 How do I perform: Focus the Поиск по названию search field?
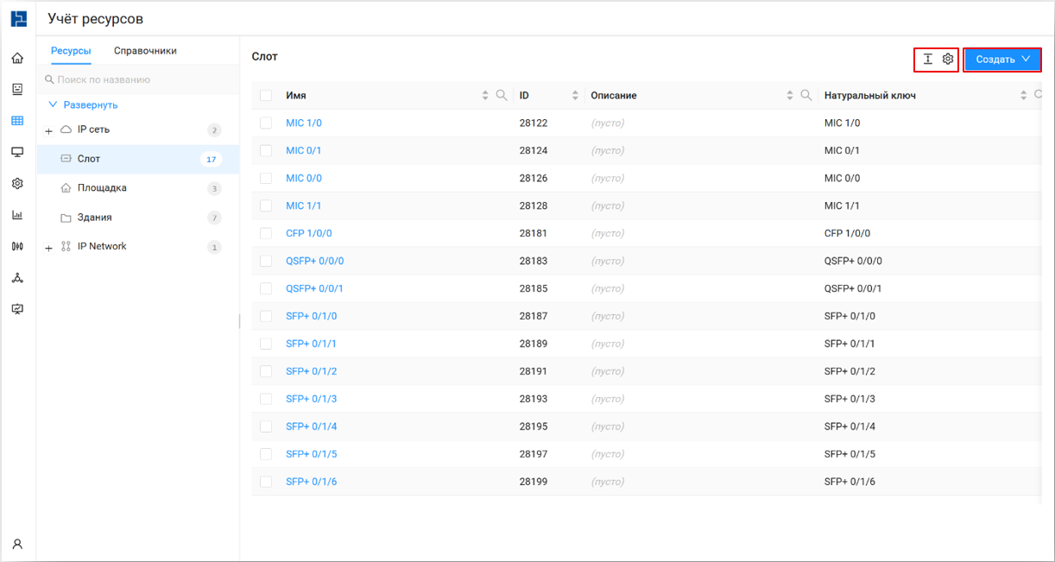tap(138, 79)
